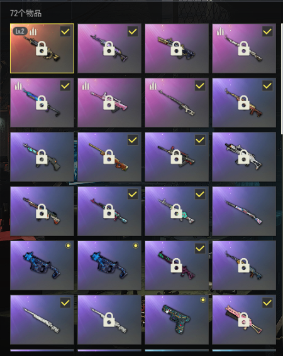283x356 pixels.
Task: Select the gold-barreled weapon skin in the top row
Action: 177,48
